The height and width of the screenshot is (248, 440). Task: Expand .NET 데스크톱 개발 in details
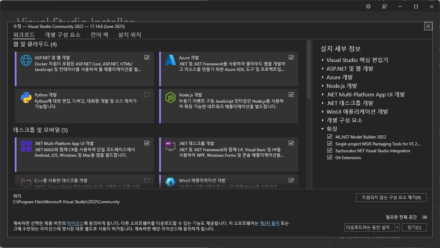coord(323,103)
